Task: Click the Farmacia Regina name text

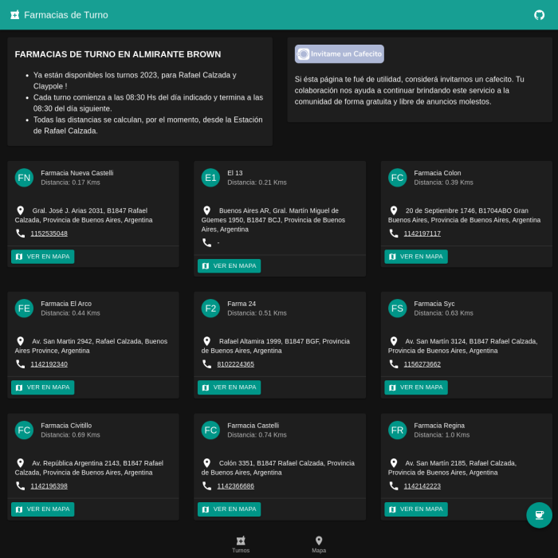Action: (x=439, y=425)
